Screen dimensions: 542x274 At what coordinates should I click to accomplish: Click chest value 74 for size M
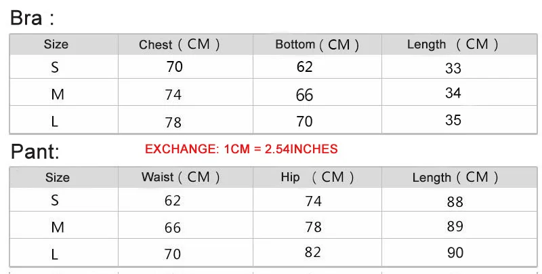(173, 94)
